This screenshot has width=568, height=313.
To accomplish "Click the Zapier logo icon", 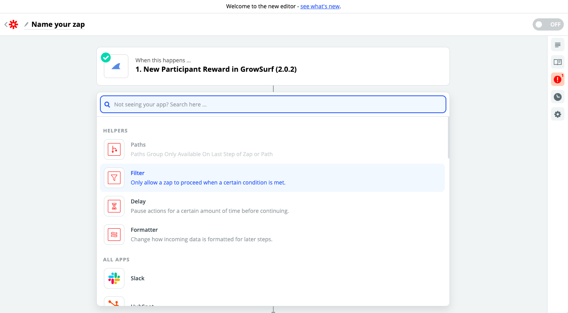I will [x=14, y=24].
